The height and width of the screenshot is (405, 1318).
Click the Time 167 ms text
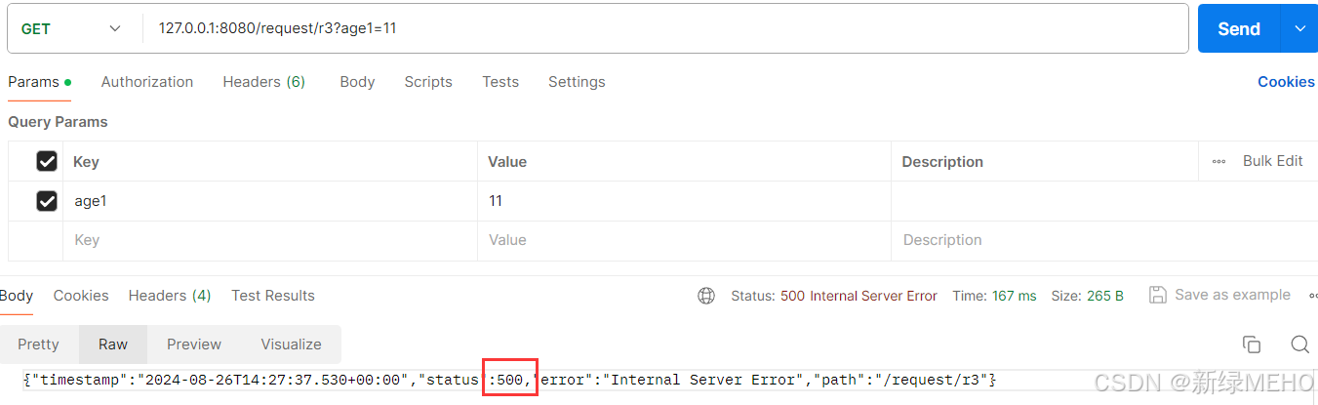[x=994, y=296]
